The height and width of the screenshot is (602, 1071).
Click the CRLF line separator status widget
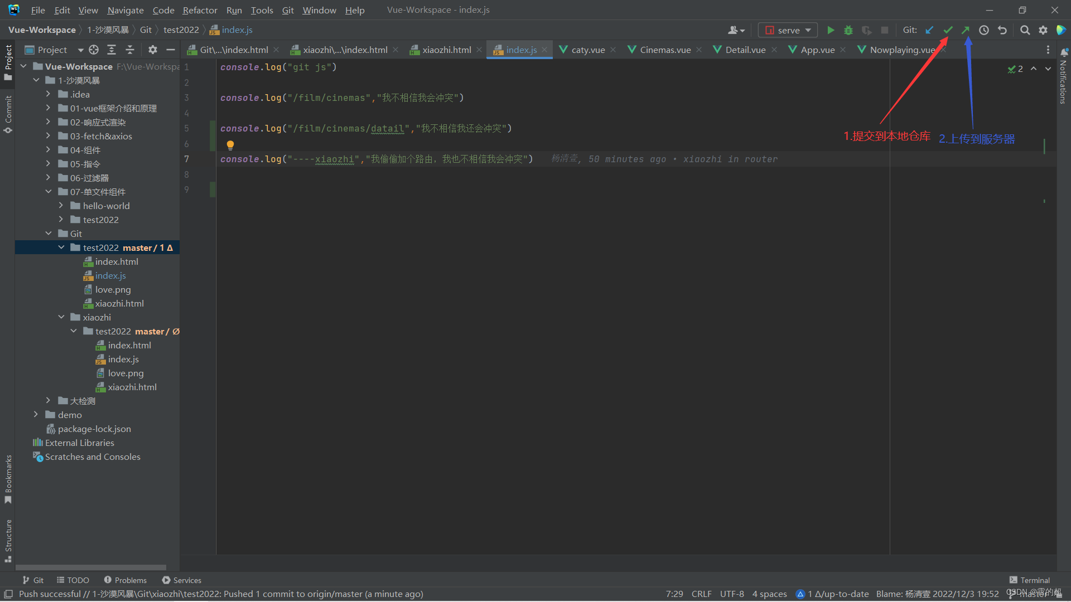coord(701,594)
